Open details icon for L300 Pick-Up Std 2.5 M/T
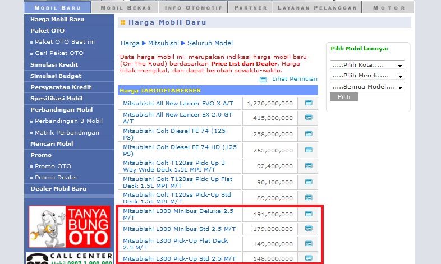This screenshot has height=264, width=441. (x=309, y=258)
